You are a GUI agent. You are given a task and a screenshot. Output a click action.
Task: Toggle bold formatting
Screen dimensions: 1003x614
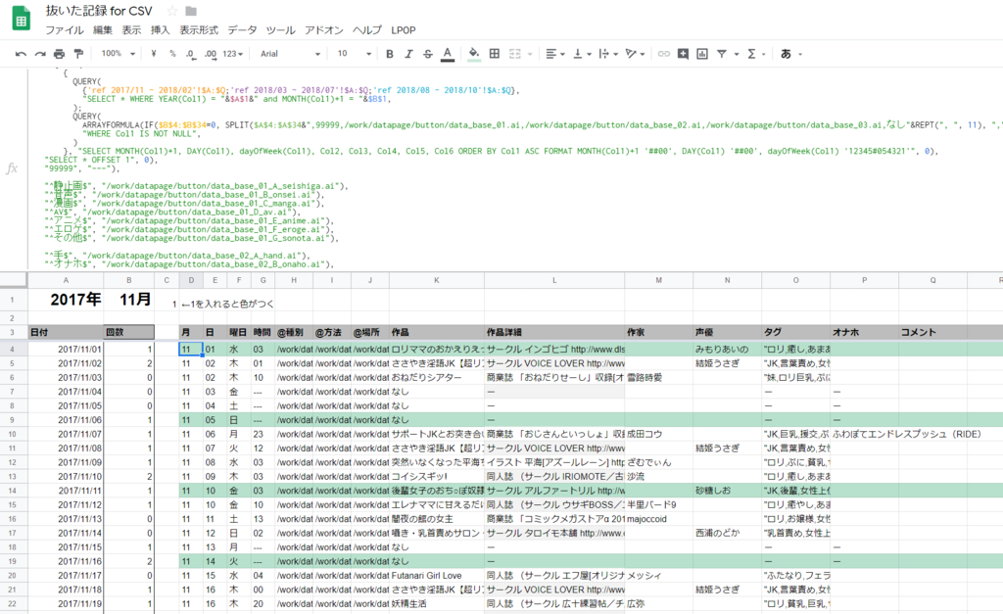tap(390, 54)
